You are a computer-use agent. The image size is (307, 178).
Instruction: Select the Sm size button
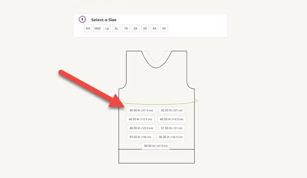[x=88, y=28]
